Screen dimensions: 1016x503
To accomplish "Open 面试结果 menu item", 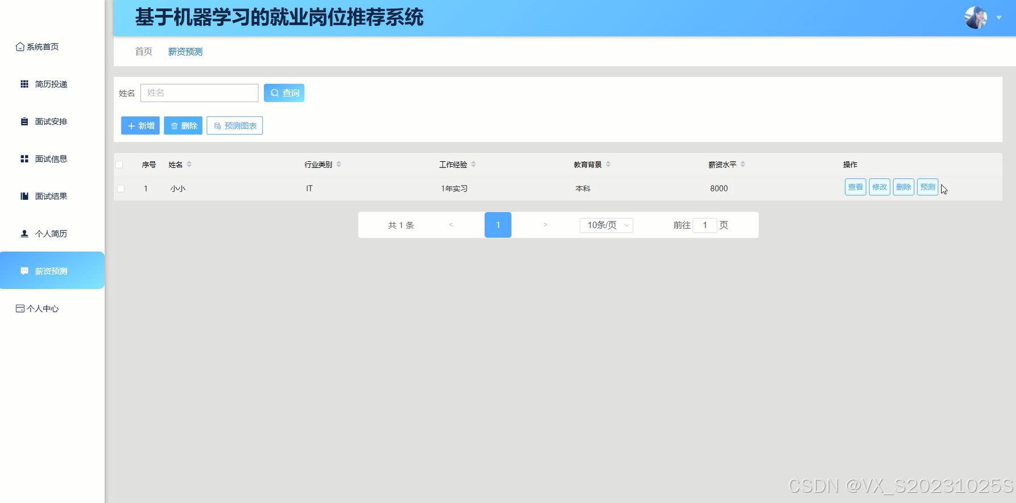I will pos(52,196).
